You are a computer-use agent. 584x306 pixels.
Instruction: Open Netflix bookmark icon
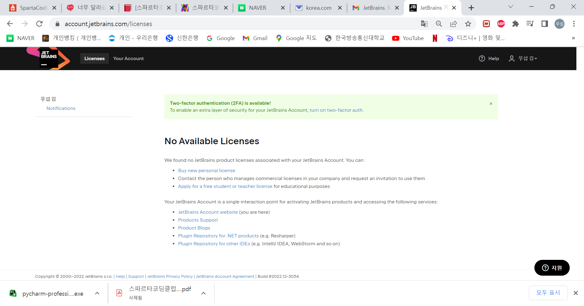point(435,38)
